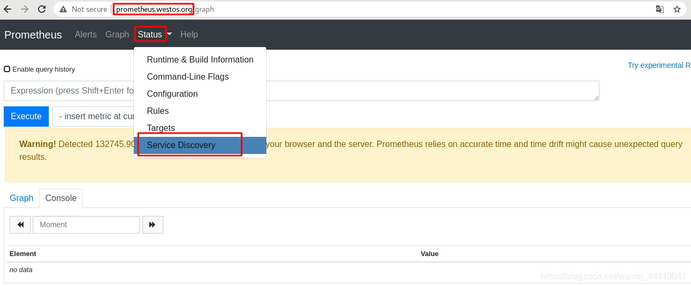Click the Prometheus brand link
691x286 pixels.
coord(33,35)
